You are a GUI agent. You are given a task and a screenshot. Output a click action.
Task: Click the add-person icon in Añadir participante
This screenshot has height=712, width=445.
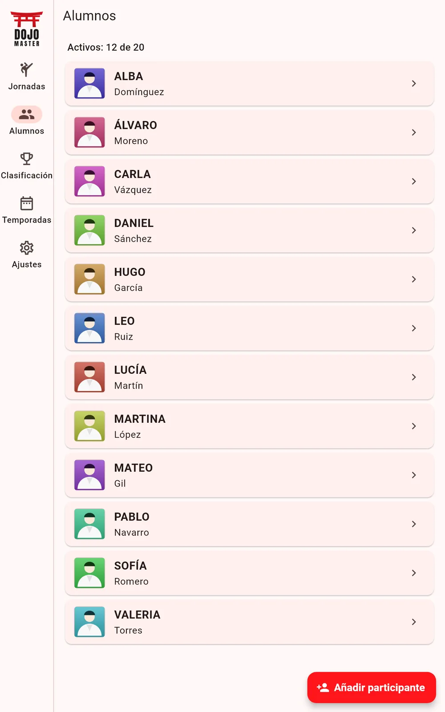click(323, 688)
